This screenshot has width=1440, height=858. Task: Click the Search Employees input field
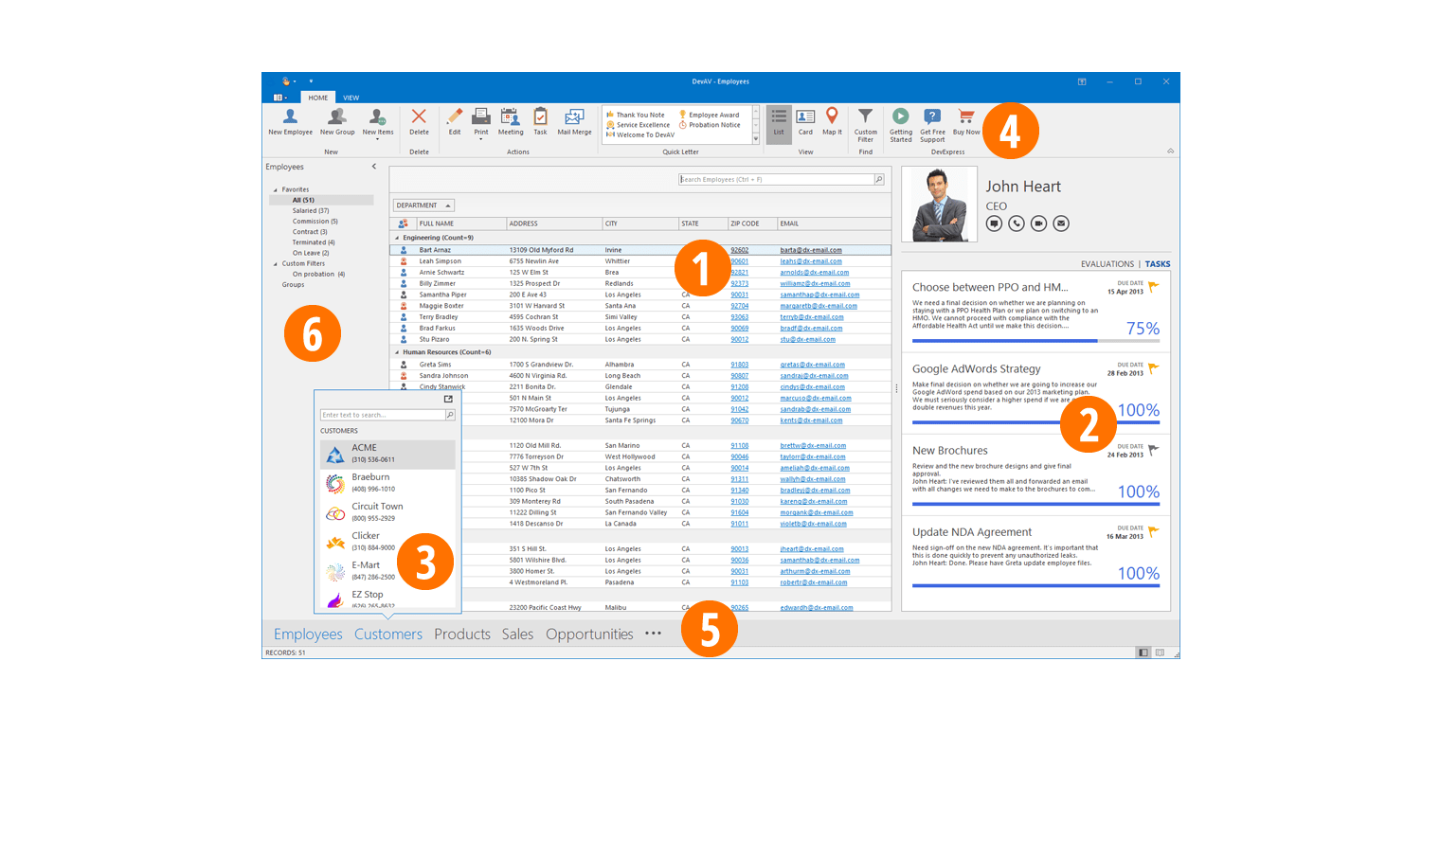click(775, 179)
